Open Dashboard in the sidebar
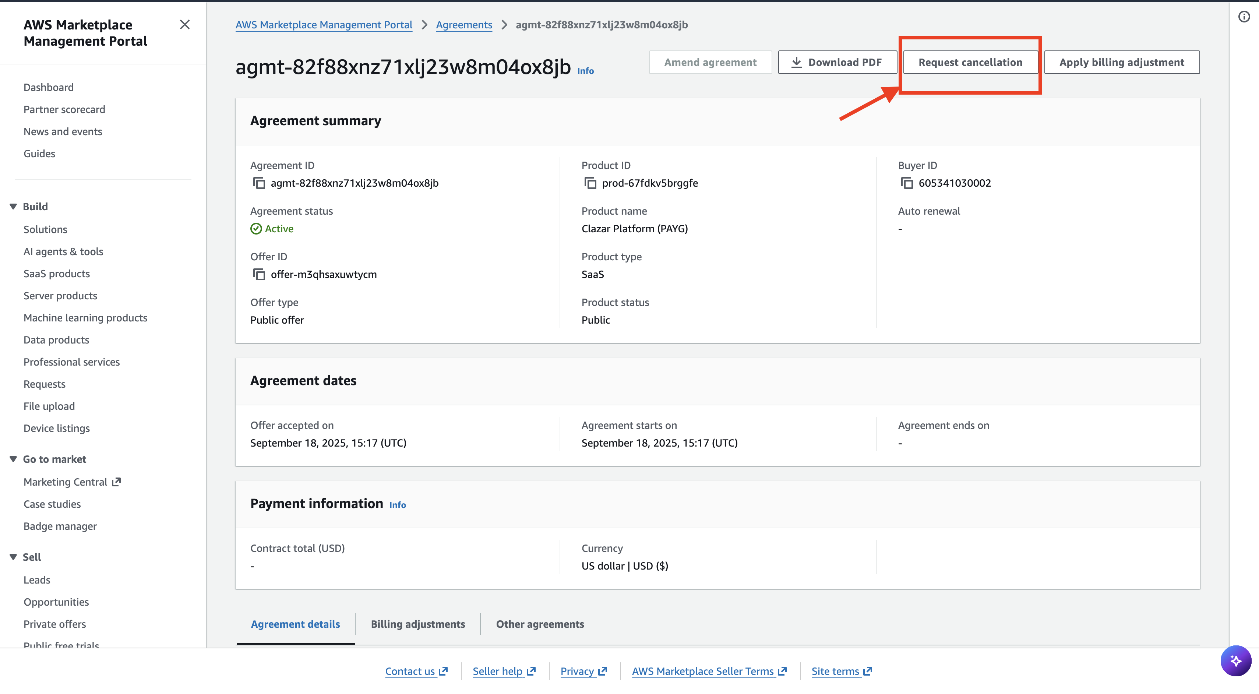This screenshot has height=694, width=1259. tap(48, 88)
